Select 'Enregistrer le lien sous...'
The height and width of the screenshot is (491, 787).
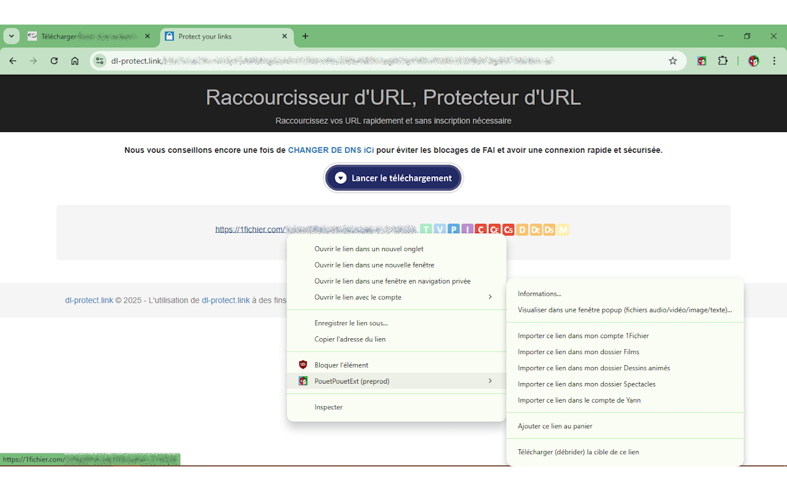[x=397, y=323]
